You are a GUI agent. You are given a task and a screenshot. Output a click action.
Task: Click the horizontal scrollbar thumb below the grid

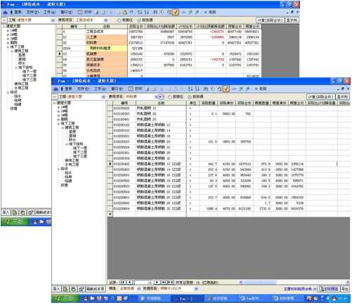(259, 283)
